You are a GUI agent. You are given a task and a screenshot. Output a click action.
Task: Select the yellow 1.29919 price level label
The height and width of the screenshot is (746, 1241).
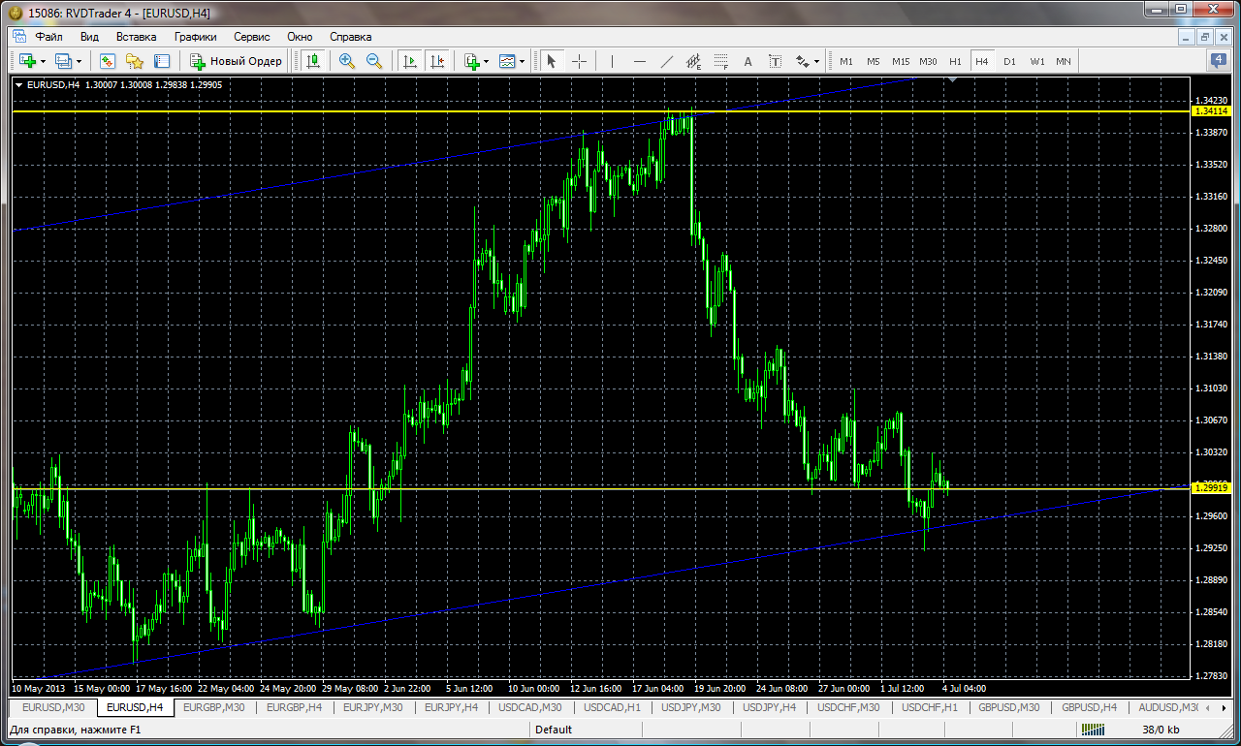coord(1212,488)
